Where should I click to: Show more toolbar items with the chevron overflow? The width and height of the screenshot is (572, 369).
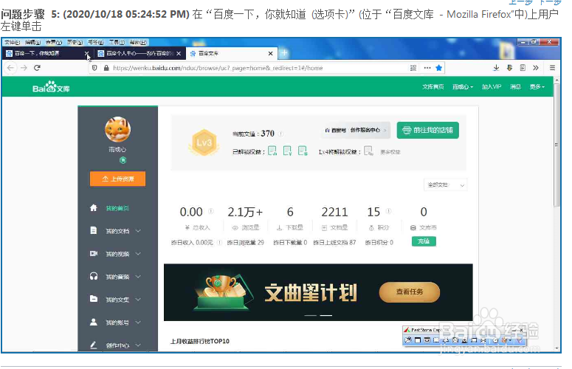[536, 68]
